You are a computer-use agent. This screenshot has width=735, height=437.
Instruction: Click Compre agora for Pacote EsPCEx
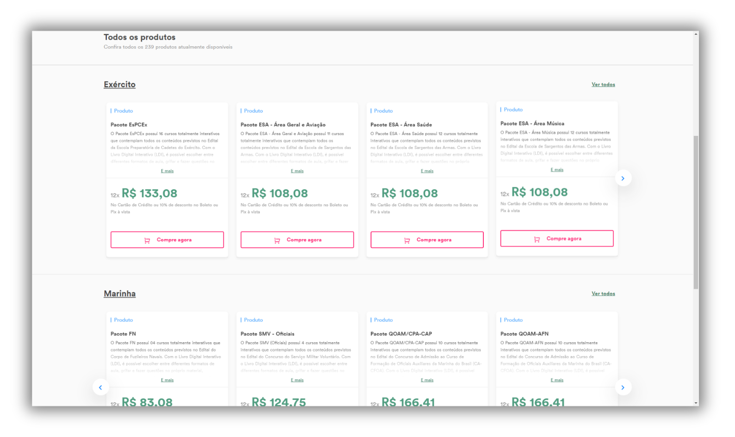167,240
